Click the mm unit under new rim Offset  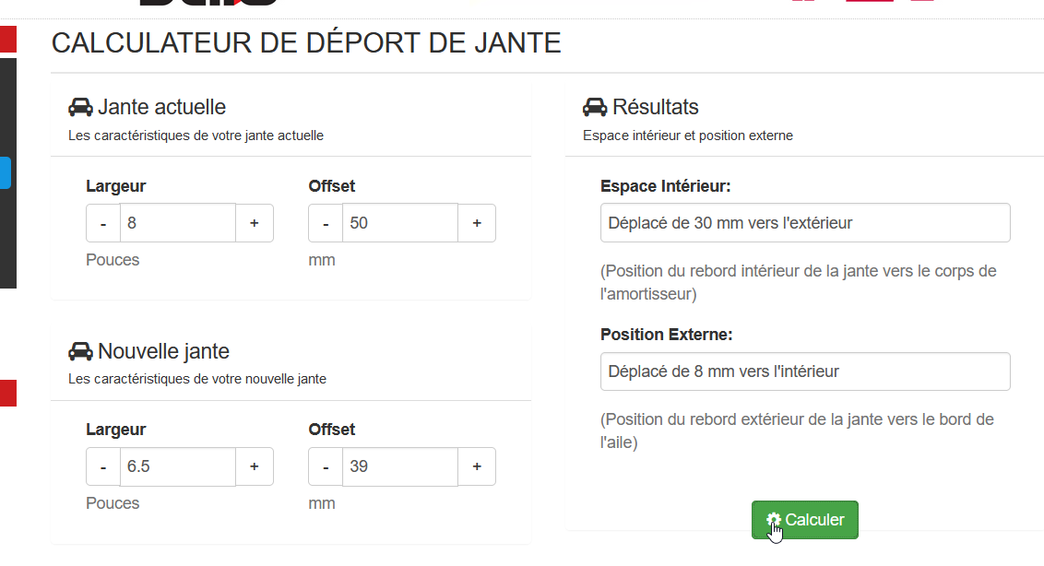(322, 504)
